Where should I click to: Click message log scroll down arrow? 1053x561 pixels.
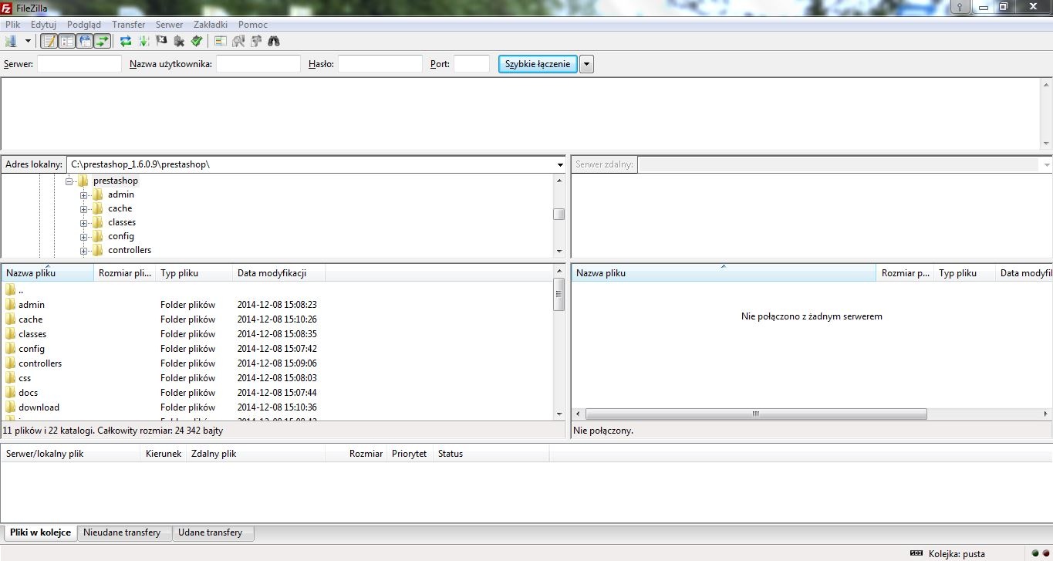pyautogui.click(x=1046, y=144)
